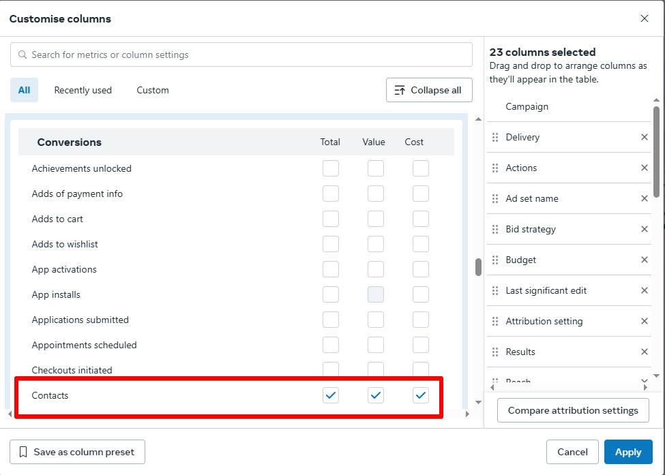This screenshot has height=475, width=665.
Task: Click the Adds to wishlist row label
Action: click(65, 244)
